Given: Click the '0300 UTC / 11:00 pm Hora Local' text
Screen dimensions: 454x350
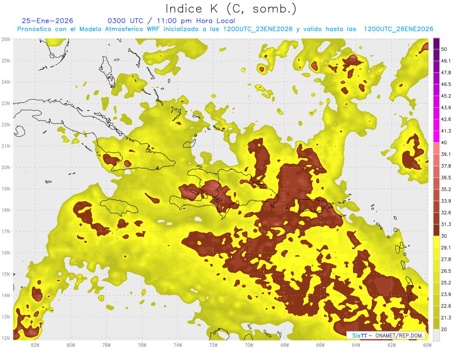Looking at the screenshot, I should click(171, 21).
